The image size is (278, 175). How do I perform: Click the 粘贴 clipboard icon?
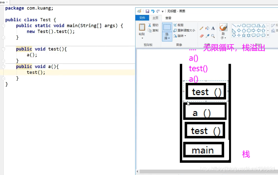142,27
